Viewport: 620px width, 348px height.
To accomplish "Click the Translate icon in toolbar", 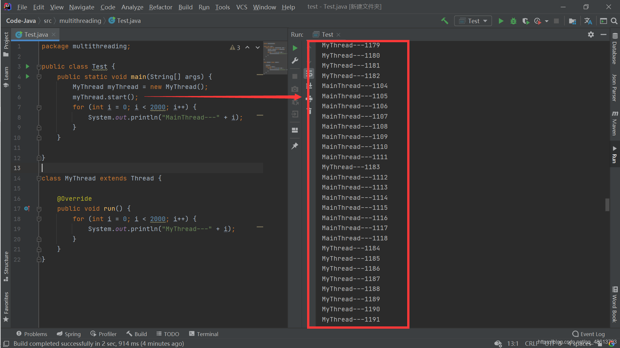I will pos(588,21).
